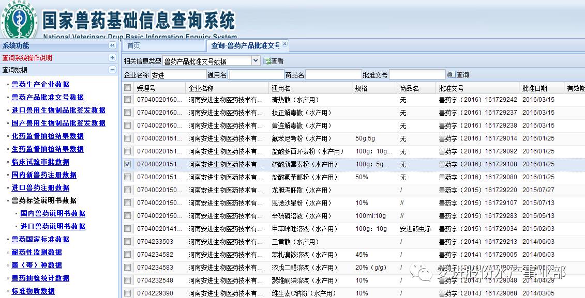Sort by 通用名 column header

click(311, 88)
